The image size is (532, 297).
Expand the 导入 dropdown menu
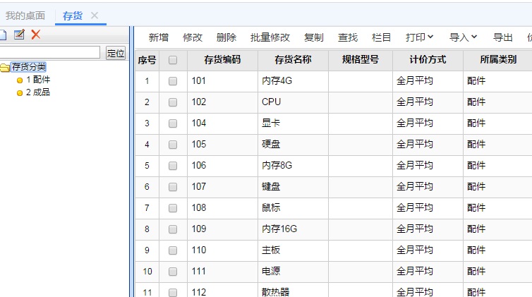coord(463,37)
